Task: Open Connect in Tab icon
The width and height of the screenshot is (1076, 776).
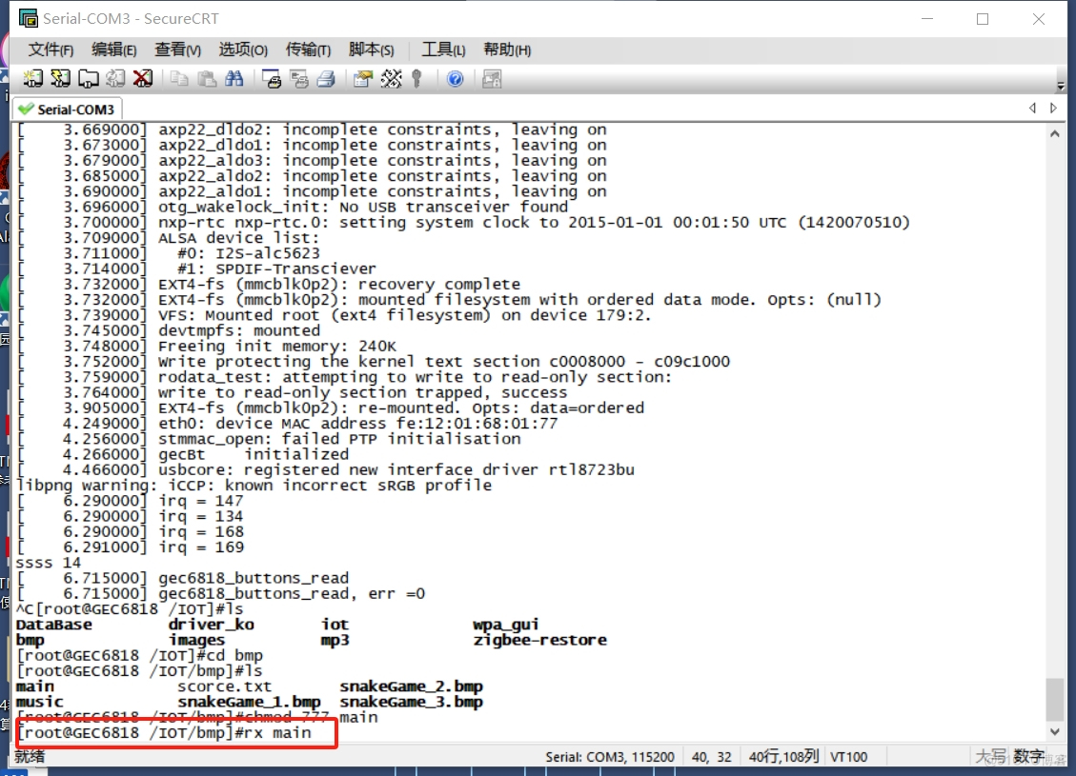Action: [x=89, y=79]
